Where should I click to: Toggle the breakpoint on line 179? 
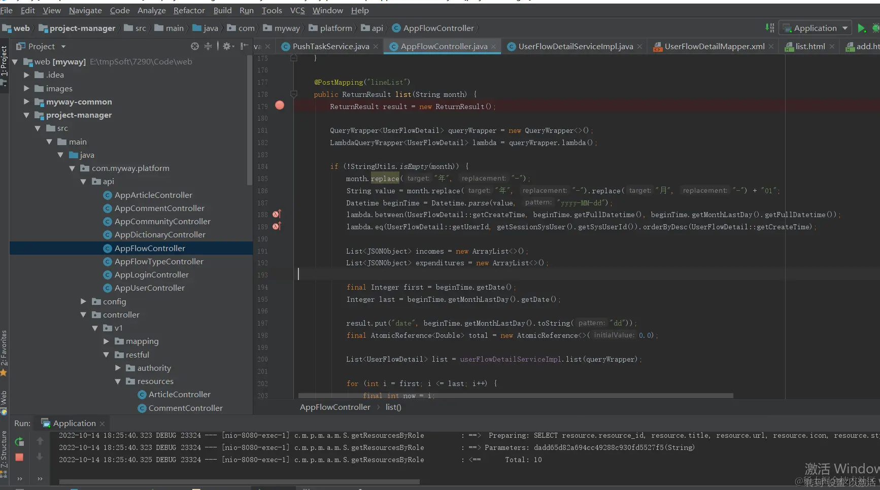click(280, 106)
